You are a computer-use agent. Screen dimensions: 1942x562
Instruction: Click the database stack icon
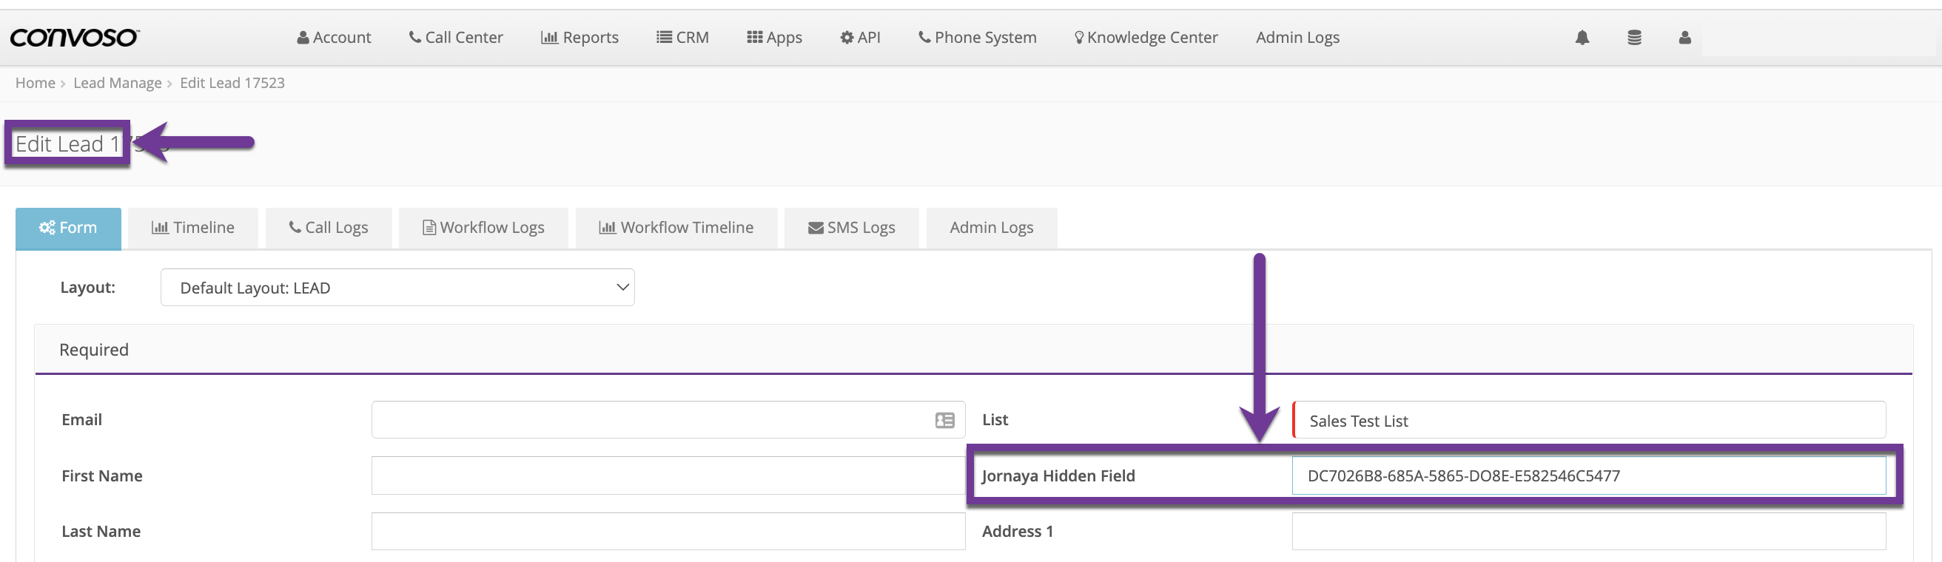1633,38
